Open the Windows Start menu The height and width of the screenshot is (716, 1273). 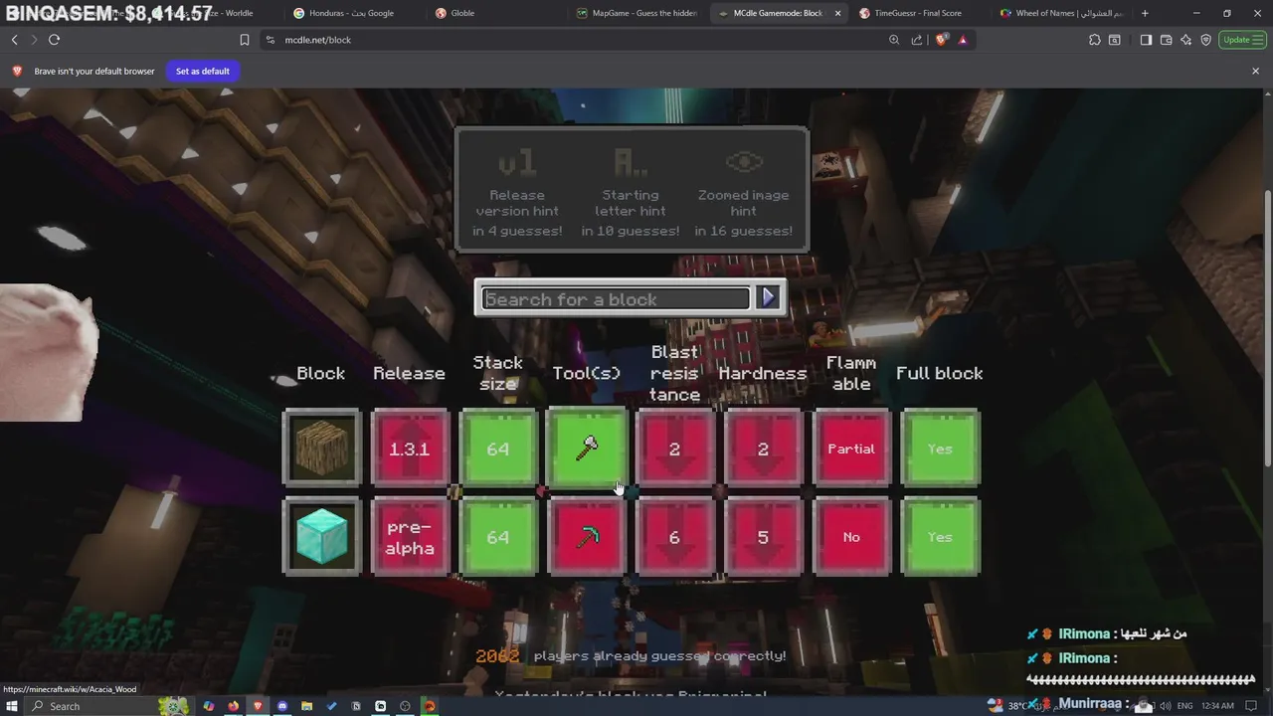tap(12, 706)
